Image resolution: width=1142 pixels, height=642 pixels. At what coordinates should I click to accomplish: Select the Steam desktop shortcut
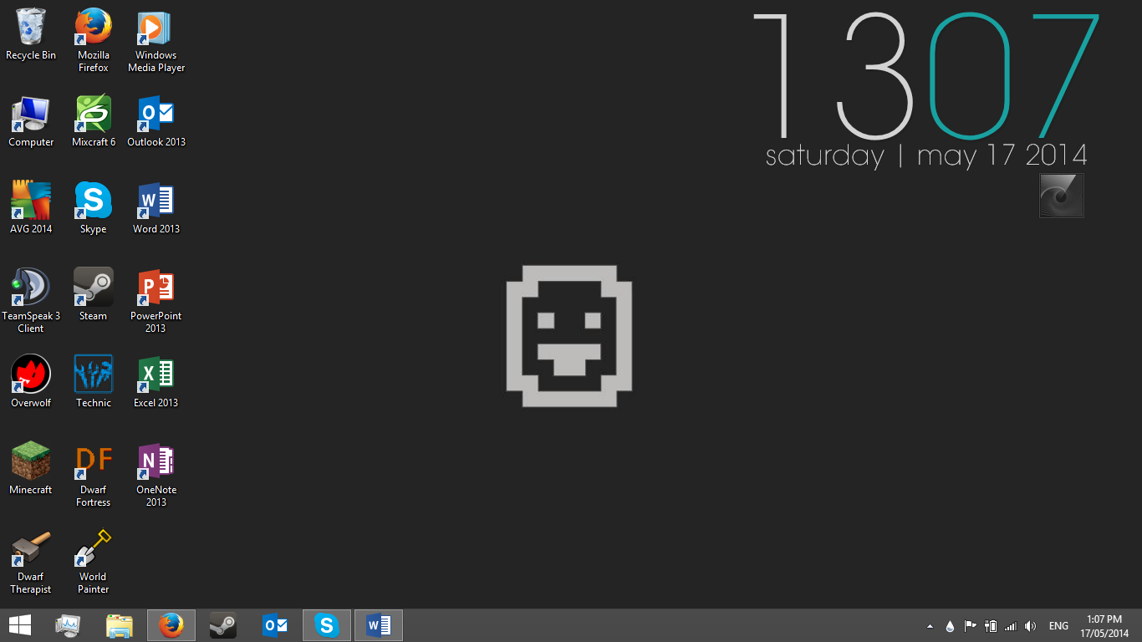click(94, 295)
